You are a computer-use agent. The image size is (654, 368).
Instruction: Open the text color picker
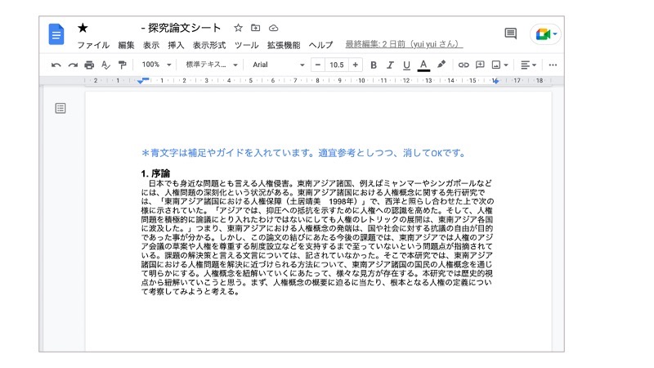[423, 65]
